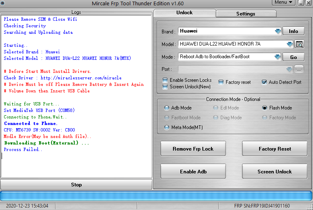Open the Menu dropdown in title bar
313x210 pixels.
point(284,2)
